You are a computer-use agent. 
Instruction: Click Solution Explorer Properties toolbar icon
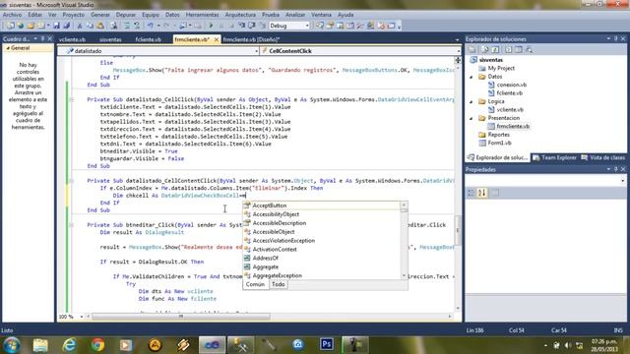(x=472, y=50)
